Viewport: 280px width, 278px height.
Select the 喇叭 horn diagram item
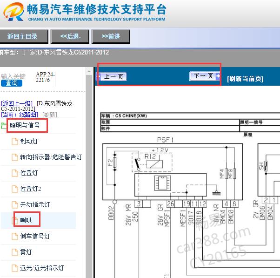coord(26,220)
